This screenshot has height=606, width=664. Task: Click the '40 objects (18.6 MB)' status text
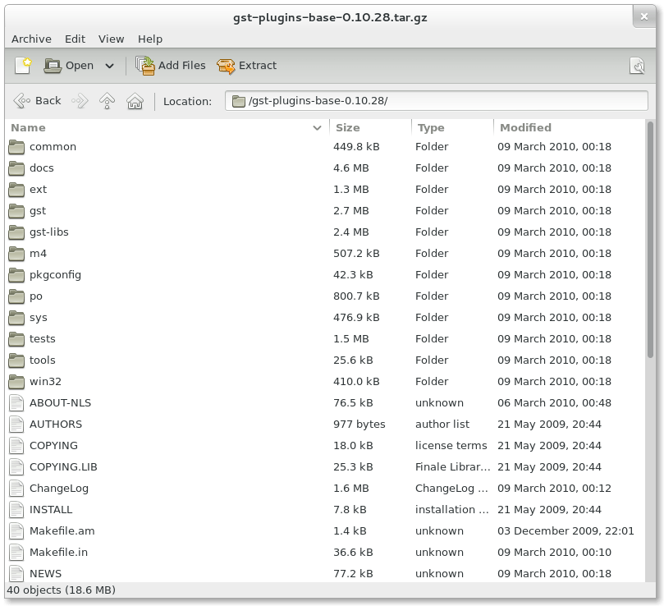pos(62,590)
